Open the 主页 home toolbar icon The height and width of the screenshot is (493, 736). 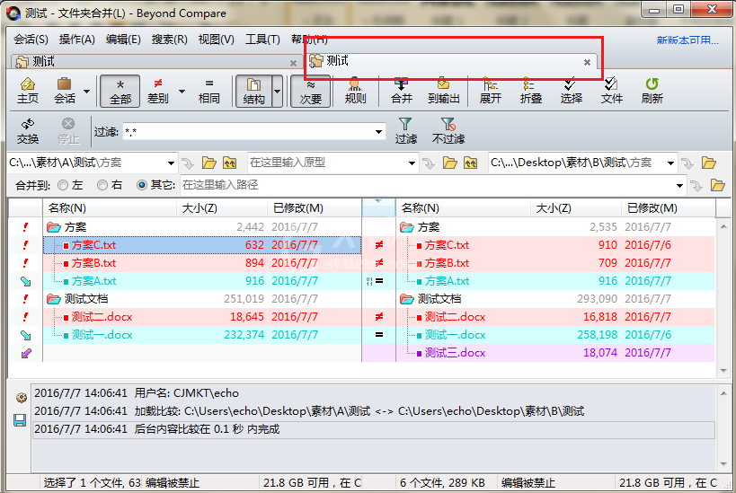28,91
